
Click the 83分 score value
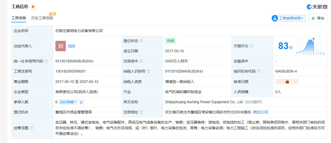[x=285, y=46]
